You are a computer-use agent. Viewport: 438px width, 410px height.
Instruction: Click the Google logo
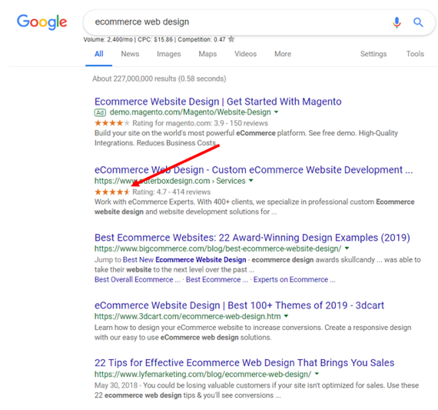point(42,22)
